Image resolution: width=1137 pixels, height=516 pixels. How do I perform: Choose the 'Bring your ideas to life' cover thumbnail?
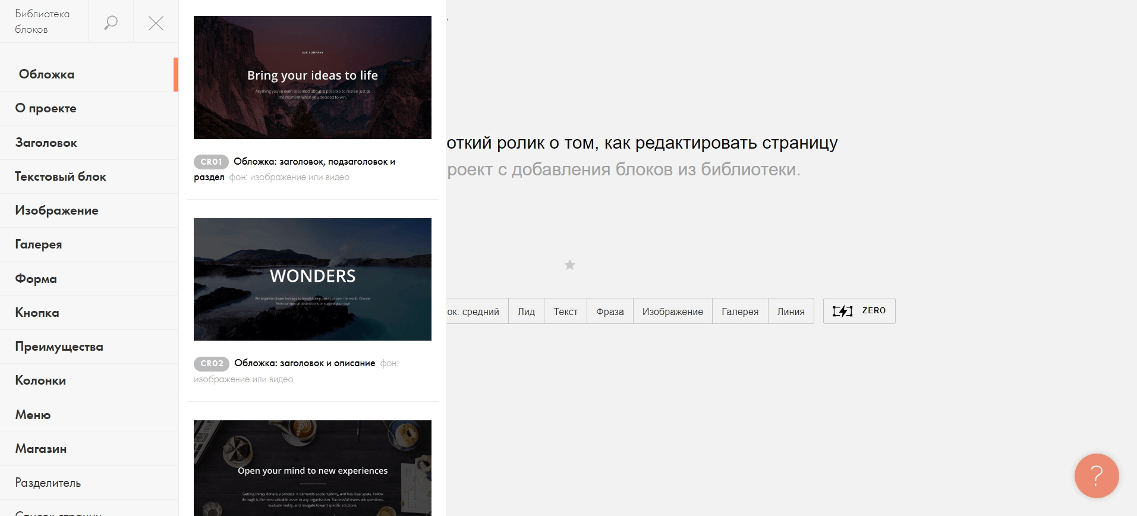tap(313, 77)
